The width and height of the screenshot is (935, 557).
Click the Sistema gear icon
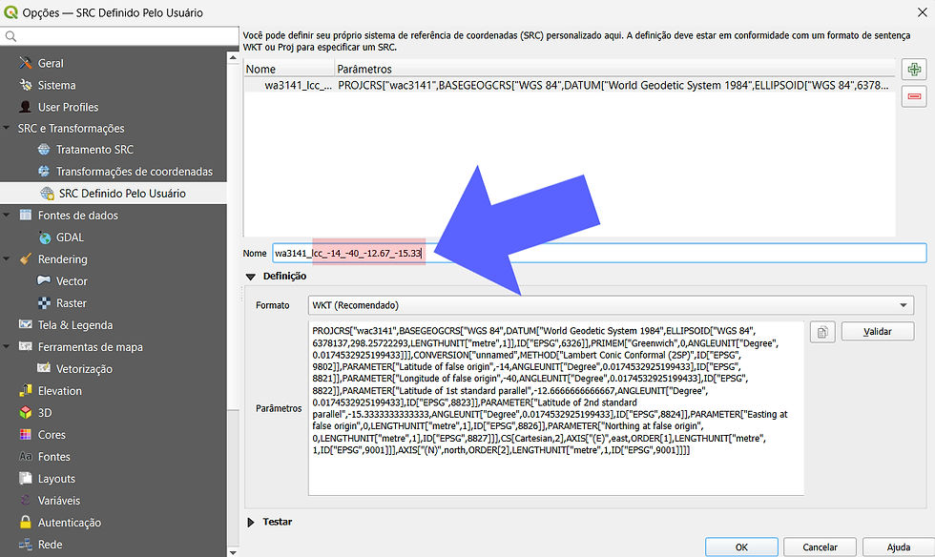(x=25, y=85)
